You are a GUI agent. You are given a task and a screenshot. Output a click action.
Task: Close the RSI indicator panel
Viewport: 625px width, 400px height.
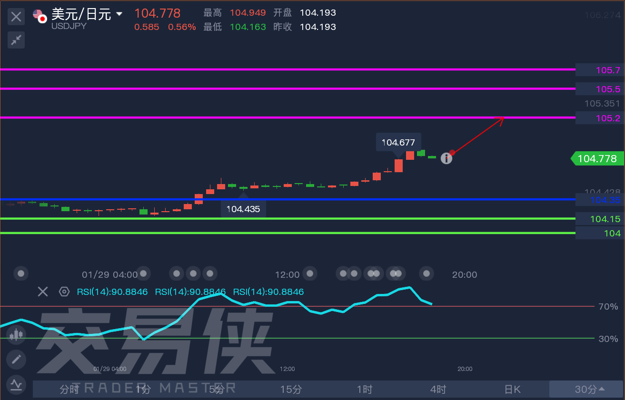click(43, 292)
